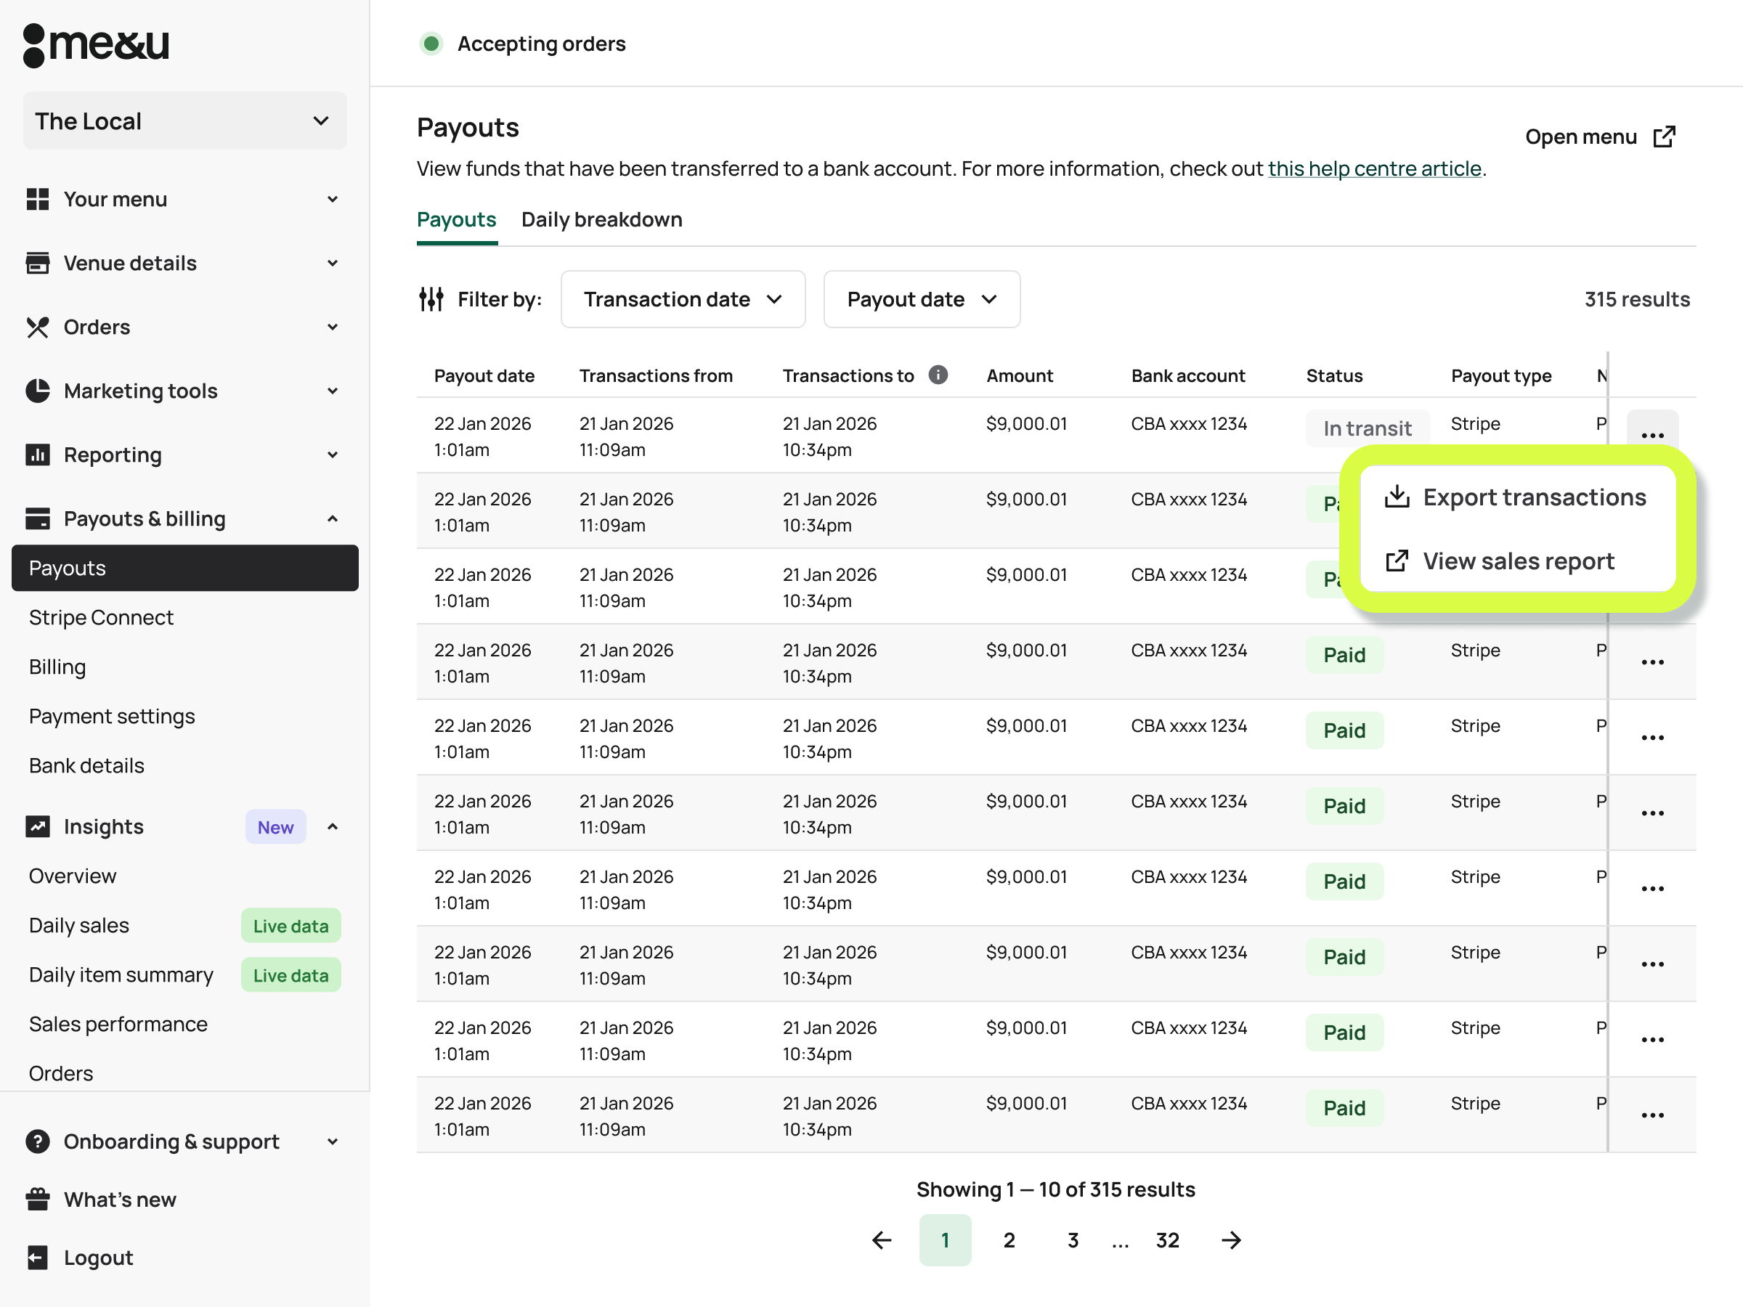Collapse the Payouts & billing section
The height and width of the screenshot is (1307, 1743).
[x=332, y=518]
